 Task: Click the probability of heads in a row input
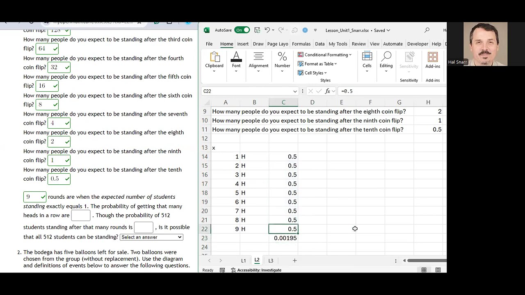tap(81, 216)
